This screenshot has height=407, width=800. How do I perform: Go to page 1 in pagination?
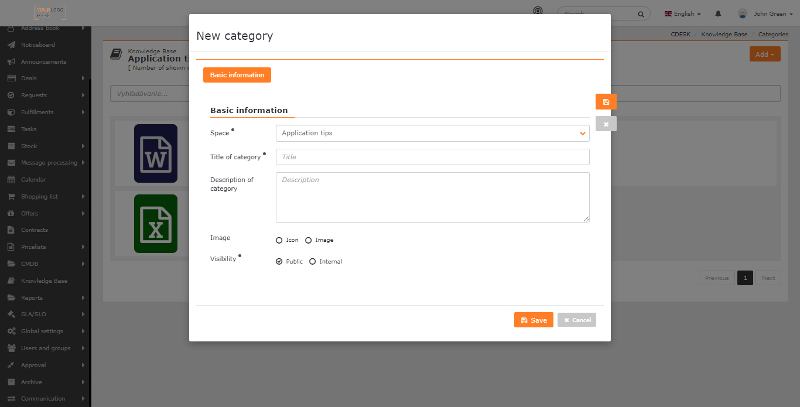click(745, 278)
